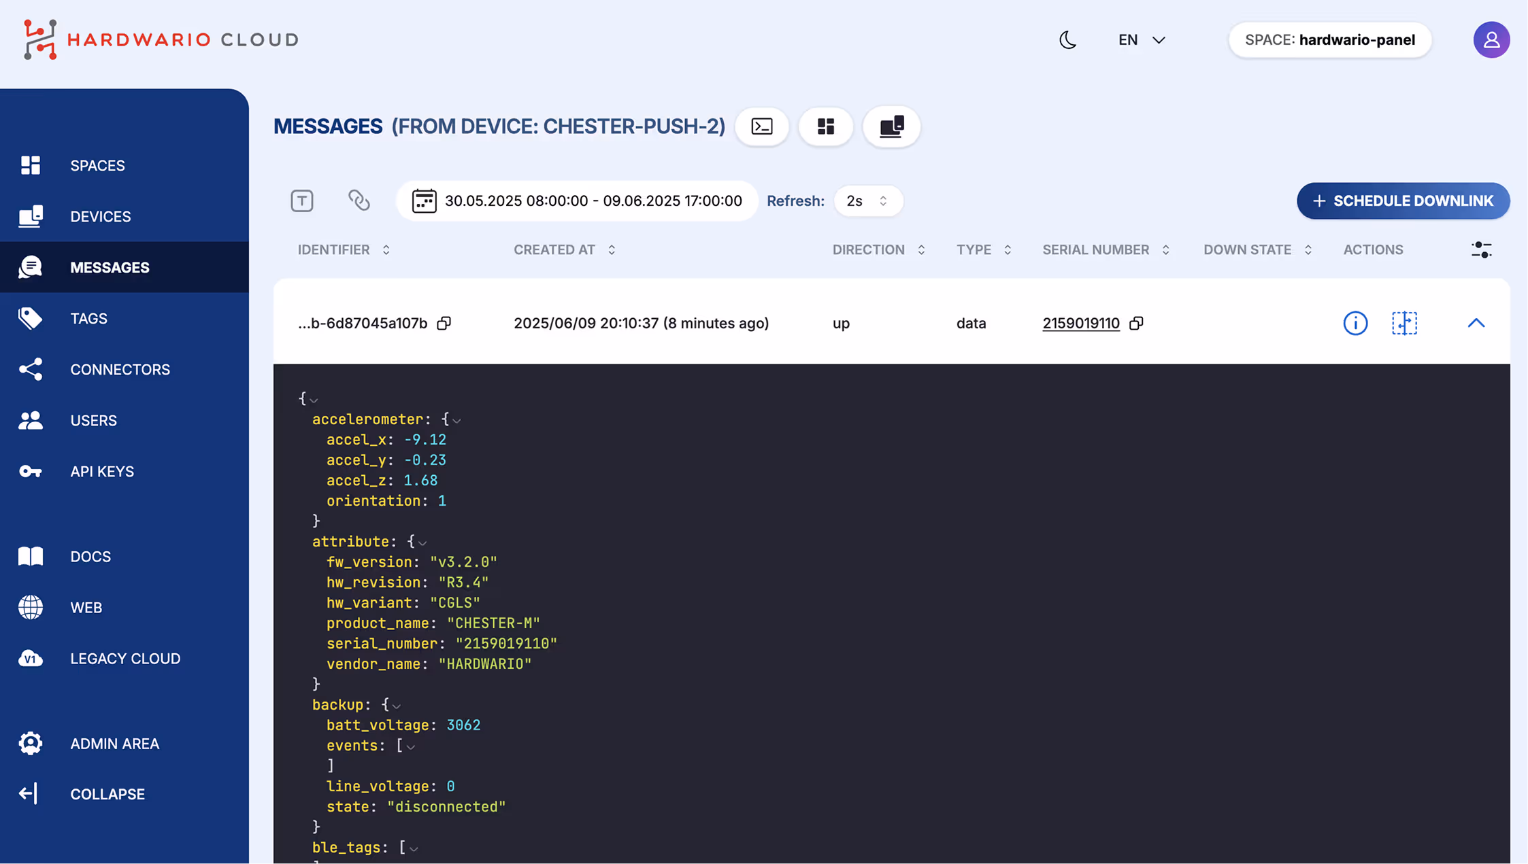Collapse the attribute JSON node
1528x864 pixels.
pos(422,542)
